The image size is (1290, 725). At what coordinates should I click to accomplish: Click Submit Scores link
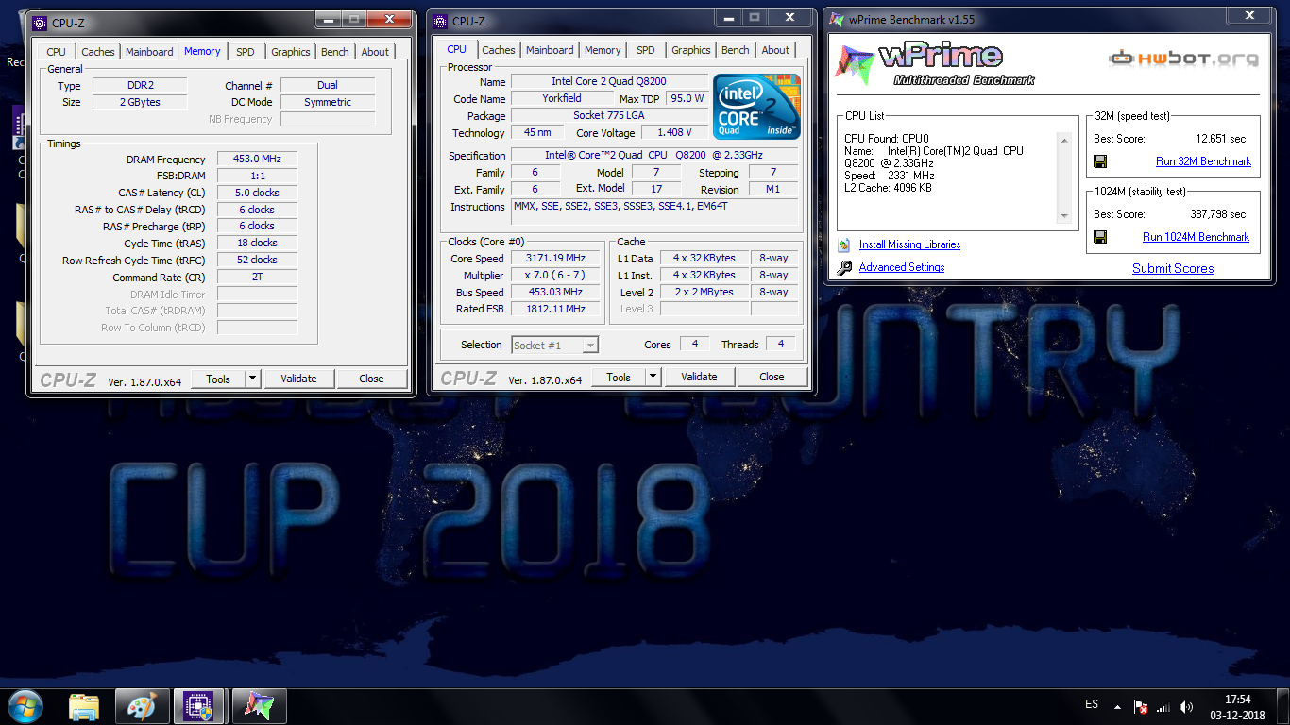tap(1173, 268)
